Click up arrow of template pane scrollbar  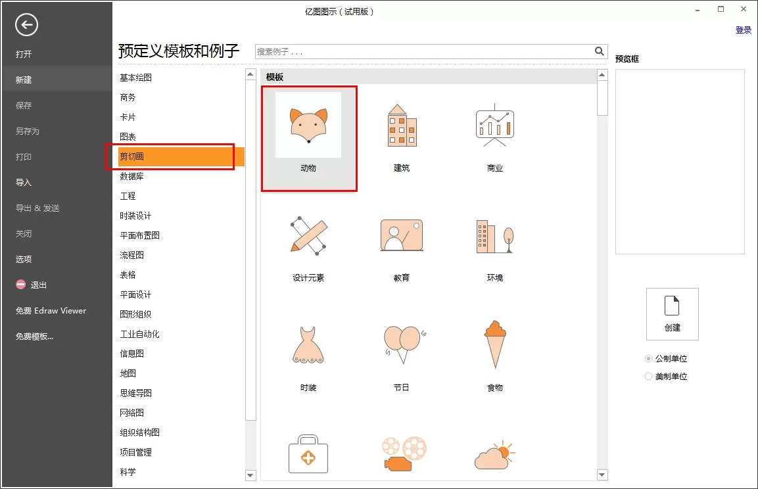(602, 74)
